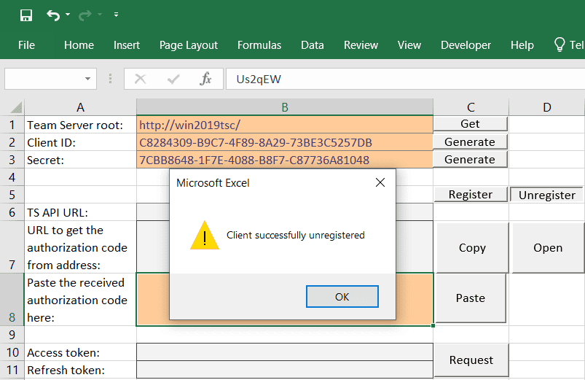Viewport: 585px width, 380px height.
Task: Select the 'Access token:' label cell
Action: click(80, 352)
